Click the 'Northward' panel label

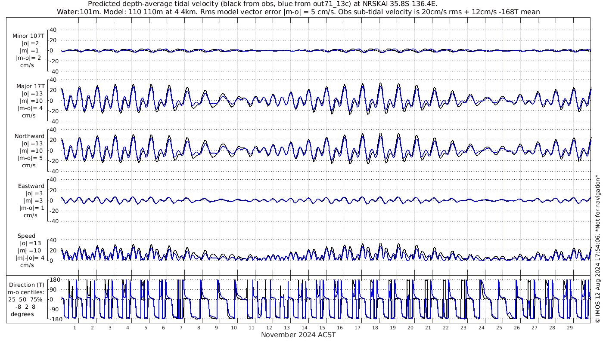[29, 136]
